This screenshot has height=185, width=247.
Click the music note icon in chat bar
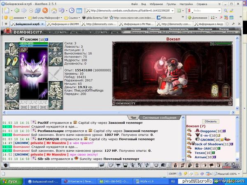click(147, 165)
